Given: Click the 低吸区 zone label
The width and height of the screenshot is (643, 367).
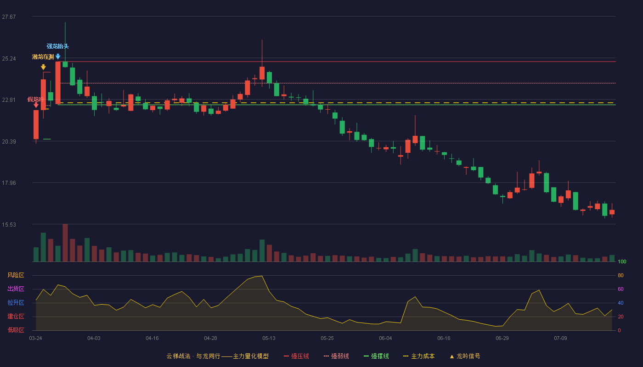Looking at the screenshot, I should tap(16, 330).
